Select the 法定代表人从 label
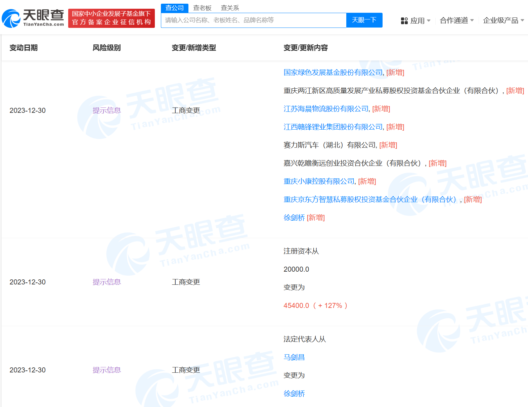 coord(305,339)
